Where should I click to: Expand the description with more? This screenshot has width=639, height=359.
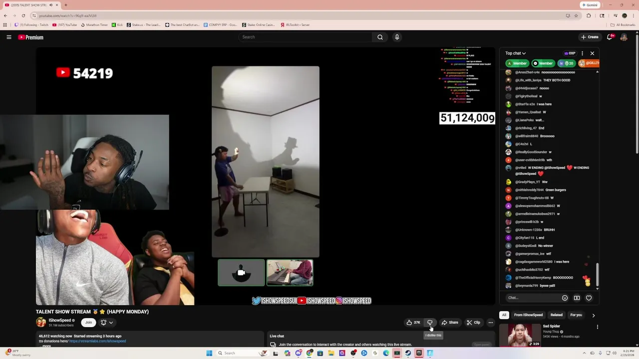(x=46, y=346)
